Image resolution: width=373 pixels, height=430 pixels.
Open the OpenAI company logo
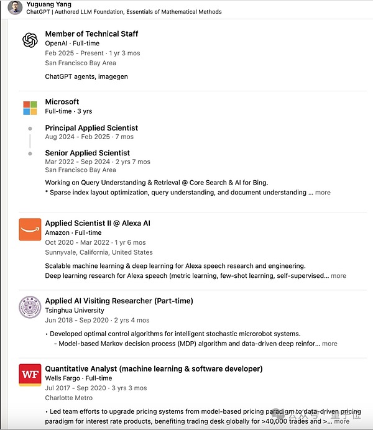click(x=30, y=40)
